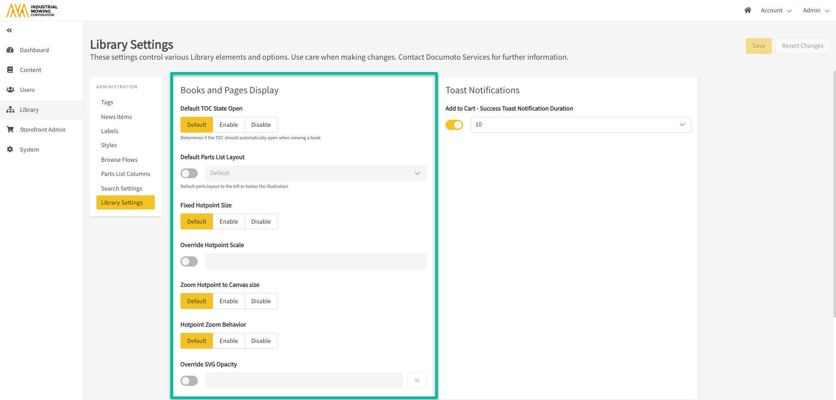Image resolution: width=836 pixels, height=400 pixels.
Task: Click the Content book icon
Action: tap(10, 70)
